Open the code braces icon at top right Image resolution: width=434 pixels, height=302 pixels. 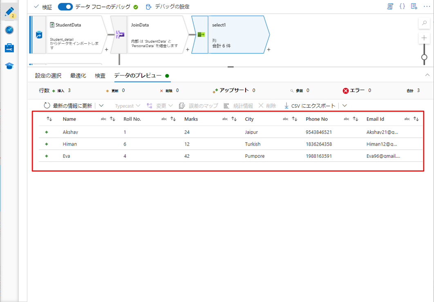tap(402, 7)
